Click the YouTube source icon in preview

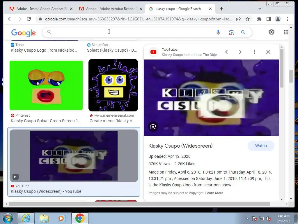[153, 52]
